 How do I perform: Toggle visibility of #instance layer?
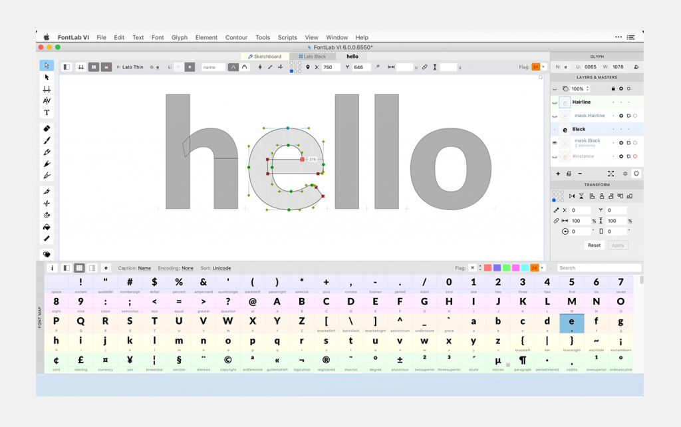coord(555,157)
